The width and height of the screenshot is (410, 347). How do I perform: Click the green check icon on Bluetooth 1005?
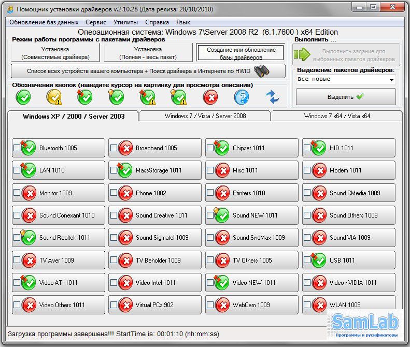28,148
